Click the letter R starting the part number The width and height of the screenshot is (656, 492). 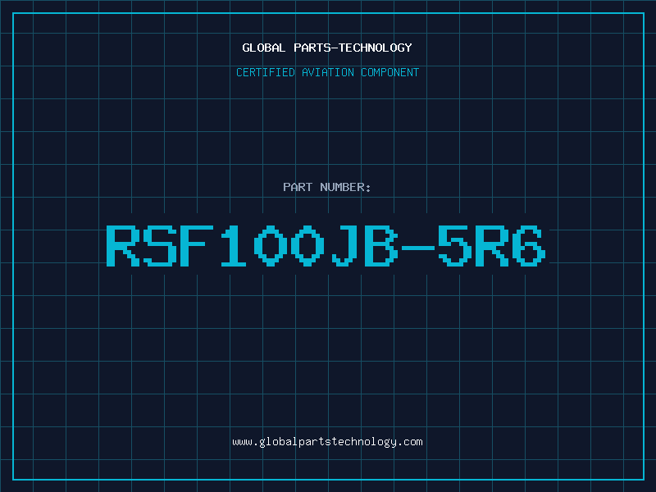[122, 245]
